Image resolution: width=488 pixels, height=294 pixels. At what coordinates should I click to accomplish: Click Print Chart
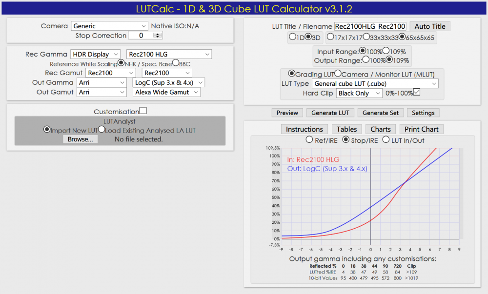(421, 129)
